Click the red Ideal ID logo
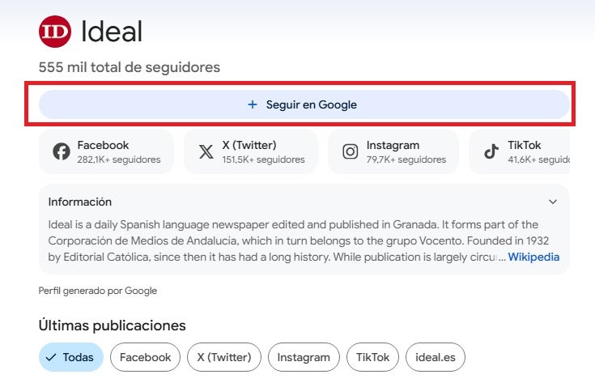Screen dimensions: 595x383 [55, 32]
